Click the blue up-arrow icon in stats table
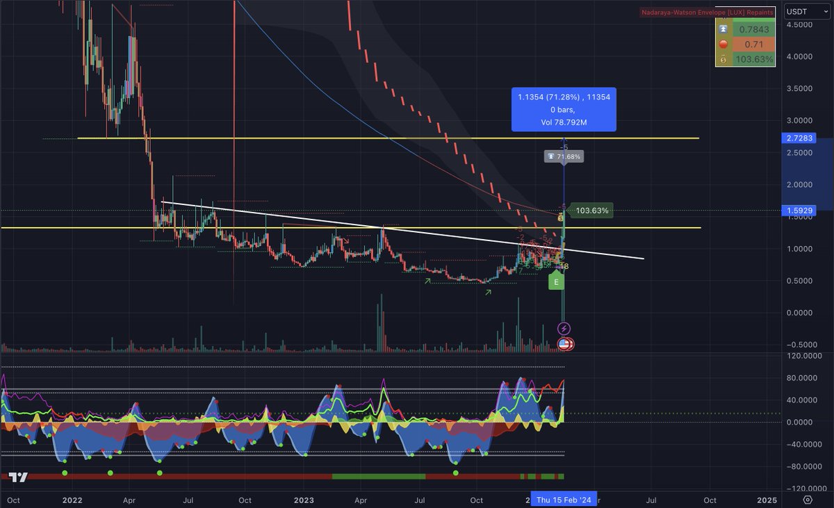The width and height of the screenshot is (834, 508). coord(725,29)
